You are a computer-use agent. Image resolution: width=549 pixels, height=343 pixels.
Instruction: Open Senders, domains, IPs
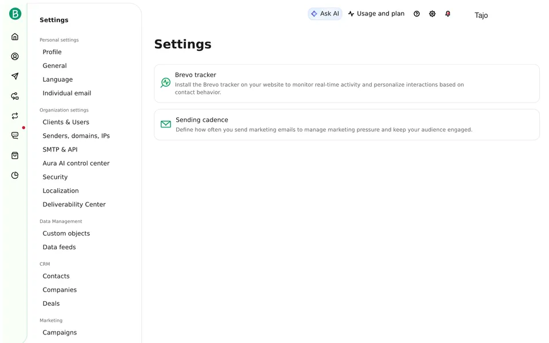[76, 136]
